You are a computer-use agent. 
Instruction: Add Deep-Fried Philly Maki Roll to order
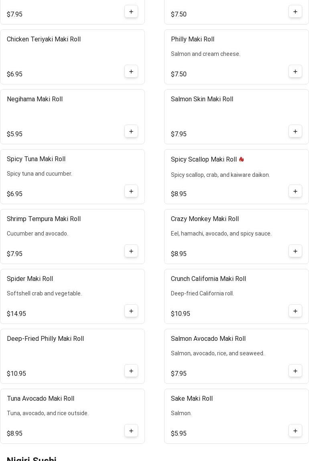(x=131, y=371)
